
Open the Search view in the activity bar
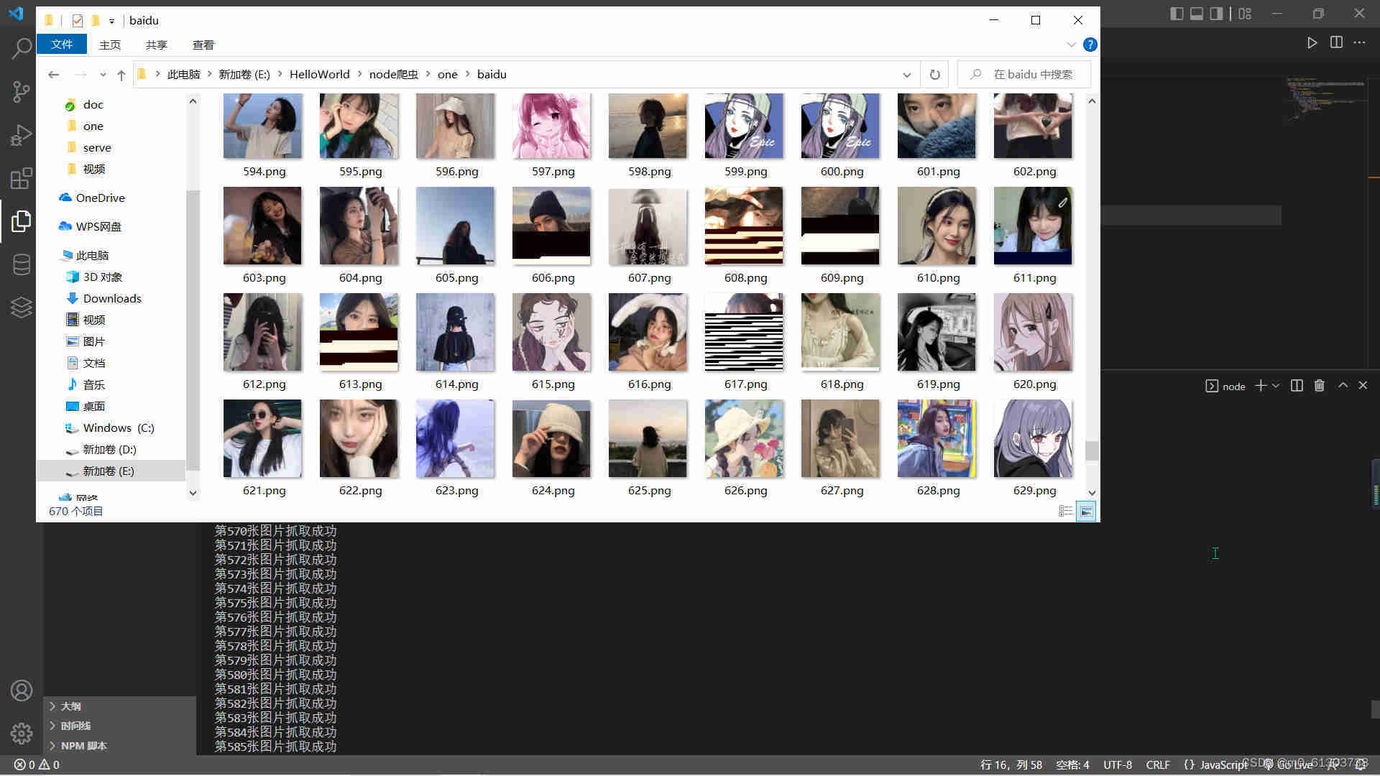click(x=22, y=49)
